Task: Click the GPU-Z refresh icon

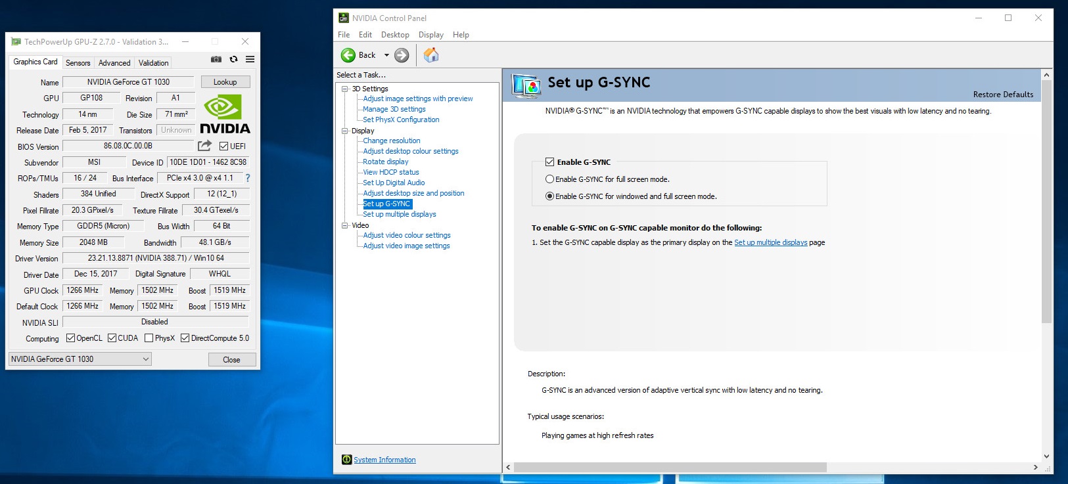Action: pos(233,59)
